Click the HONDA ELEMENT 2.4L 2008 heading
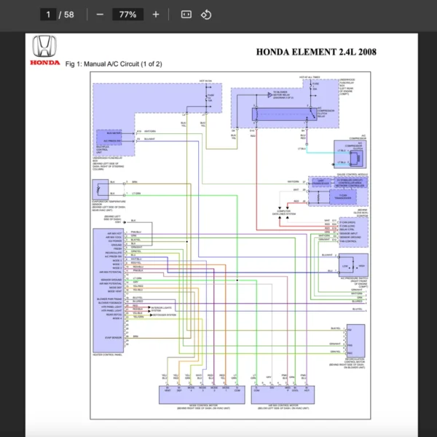The width and height of the screenshot is (437, 437). tap(317, 52)
